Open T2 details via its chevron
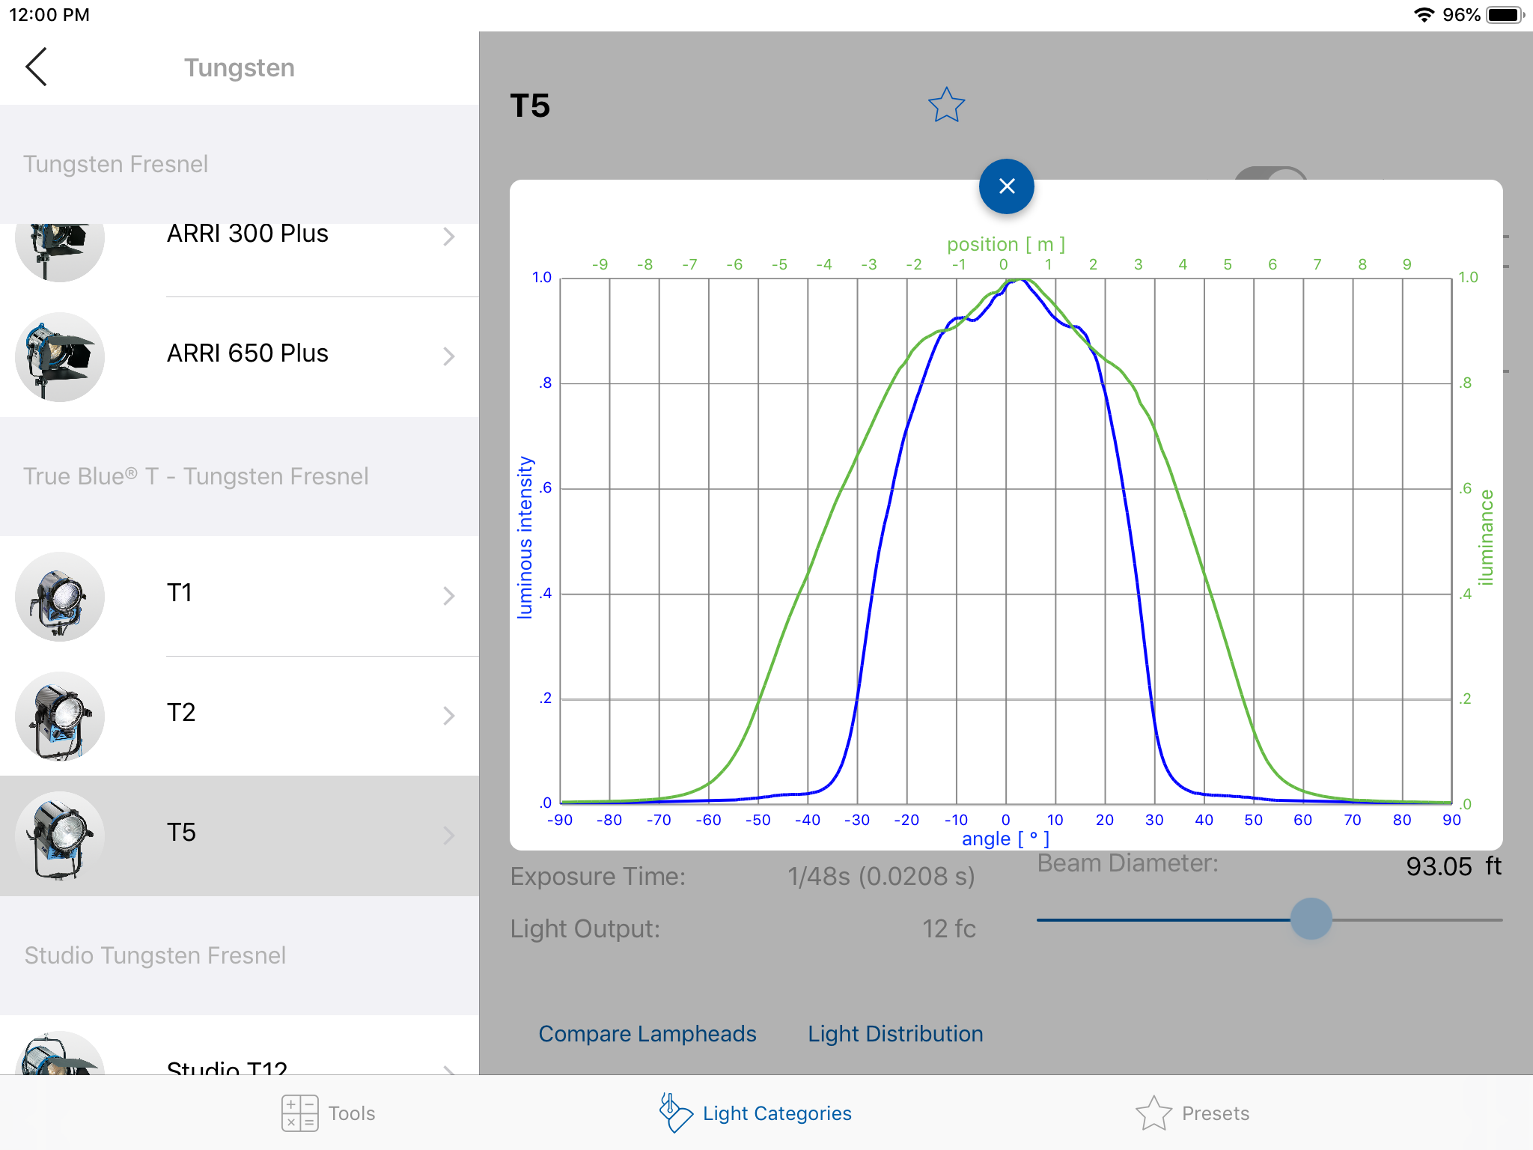 click(448, 716)
